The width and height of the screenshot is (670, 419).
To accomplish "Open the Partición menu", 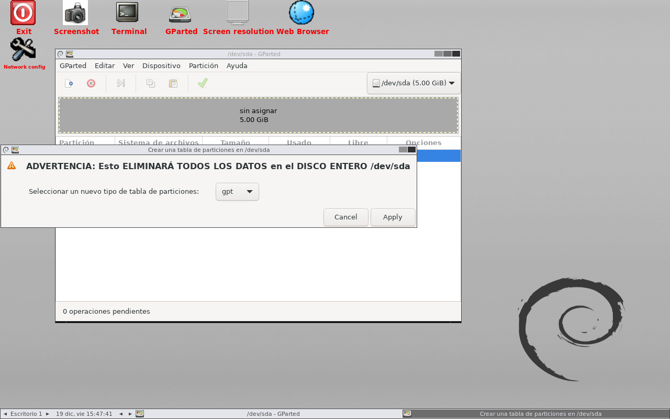I will tap(203, 66).
